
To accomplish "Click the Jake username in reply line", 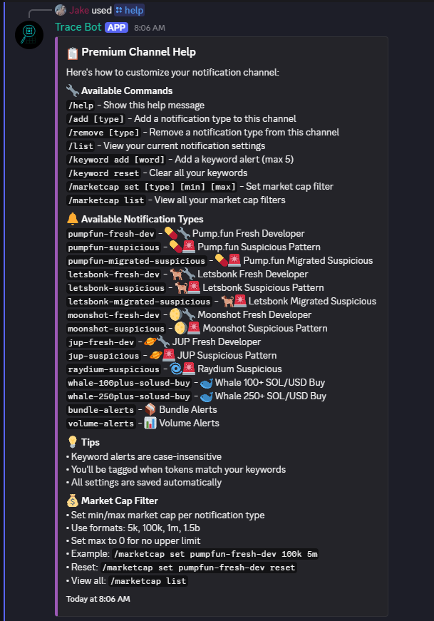I will click(79, 10).
